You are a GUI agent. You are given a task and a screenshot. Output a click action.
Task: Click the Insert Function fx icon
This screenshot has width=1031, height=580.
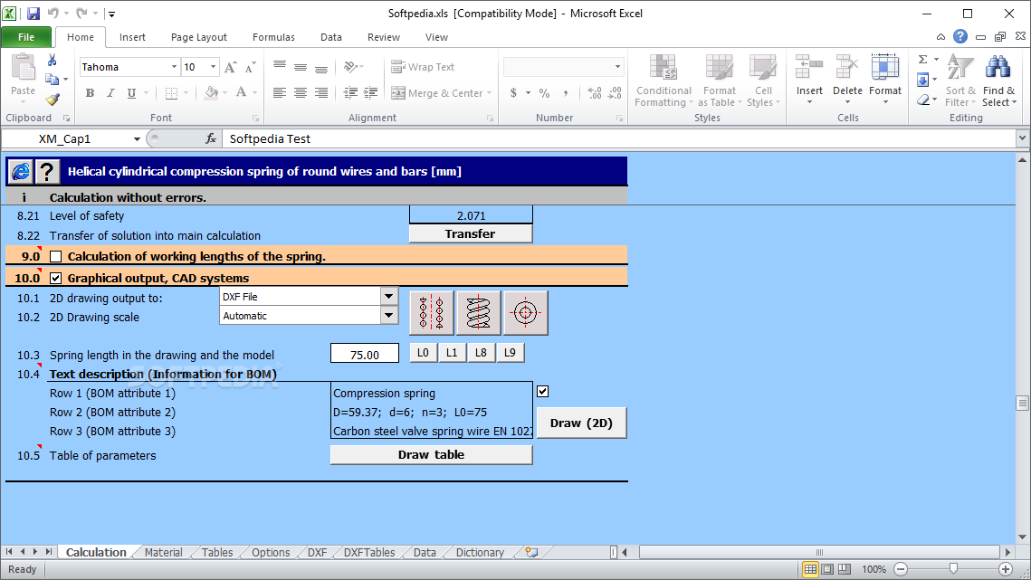click(x=210, y=138)
